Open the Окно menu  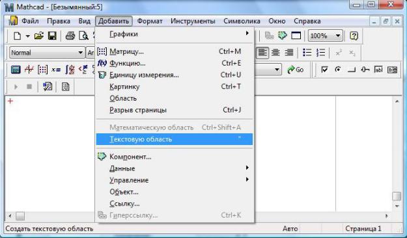pyautogui.click(x=277, y=21)
